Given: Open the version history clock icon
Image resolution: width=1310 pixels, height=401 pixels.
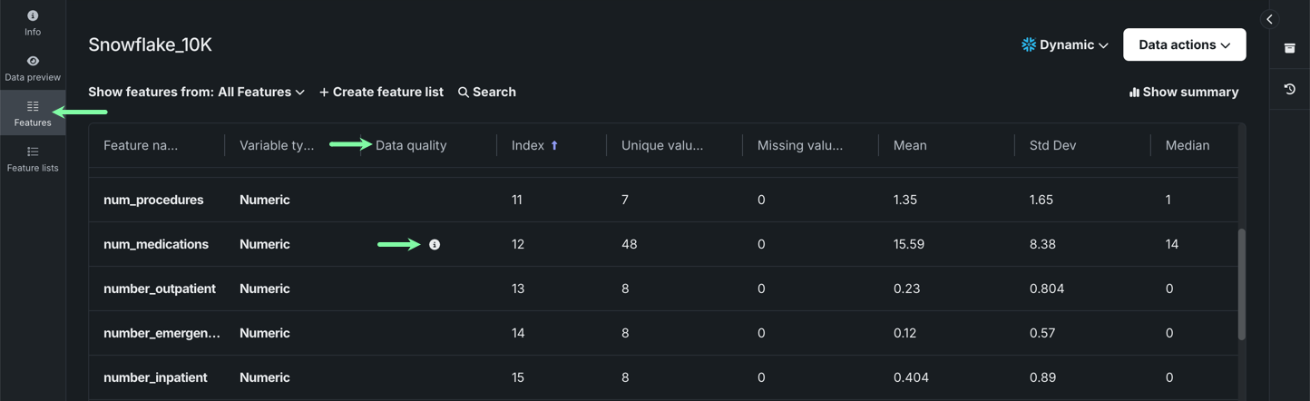Looking at the screenshot, I should (x=1289, y=89).
